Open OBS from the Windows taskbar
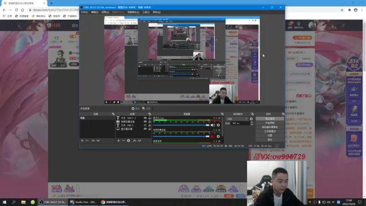The width and height of the screenshot is (366, 206). click(x=53, y=202)
